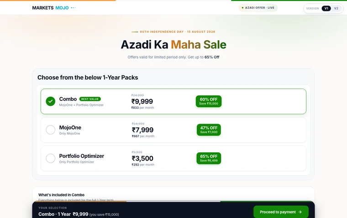Select the MojoOne radio button
Screen dimensions: 347x218
click(x=51, y=130)
